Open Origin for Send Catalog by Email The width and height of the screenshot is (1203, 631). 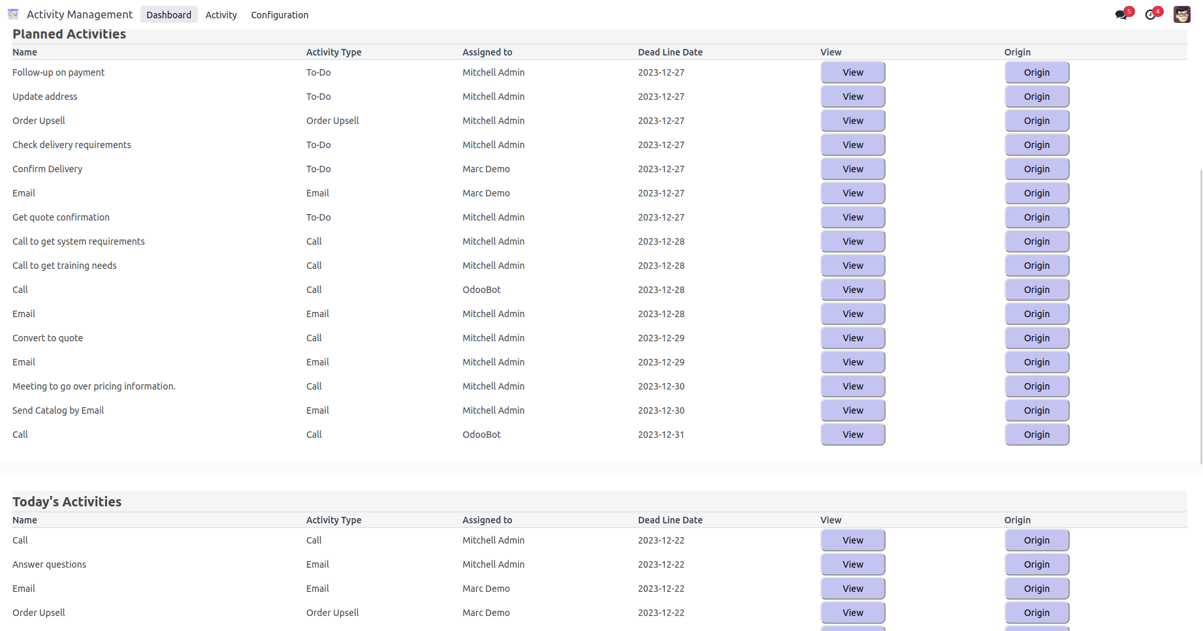point(1036,410)
